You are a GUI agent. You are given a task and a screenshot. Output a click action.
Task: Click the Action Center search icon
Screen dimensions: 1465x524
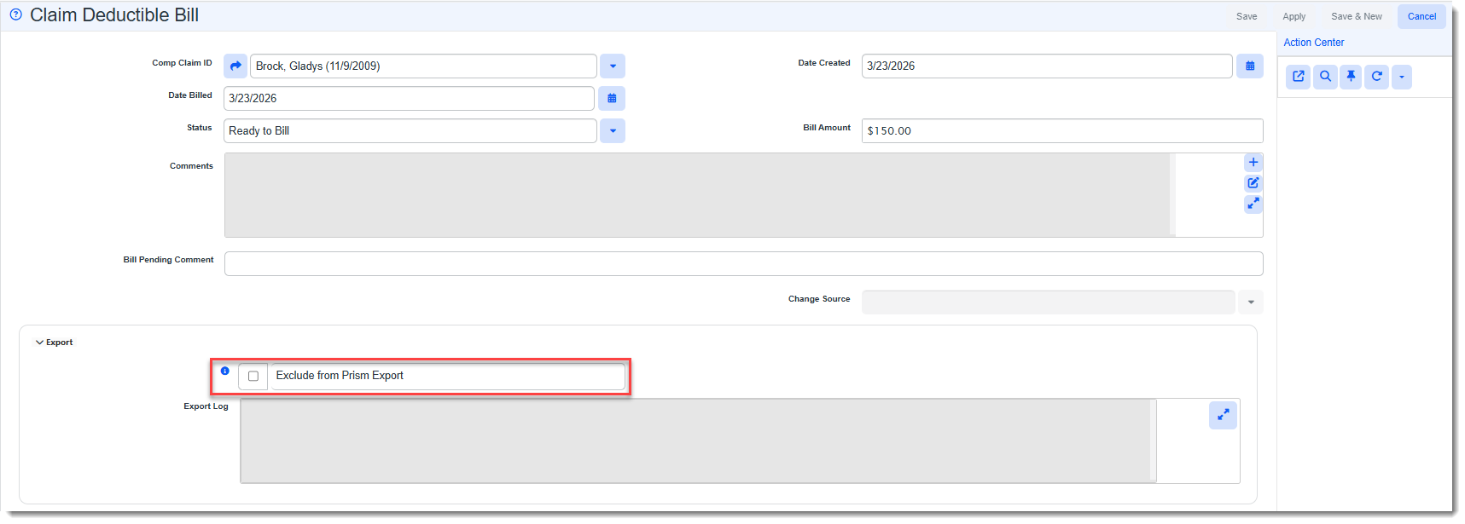[x=1325, y=77]
